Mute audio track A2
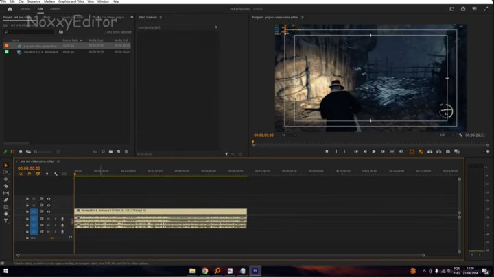The width and height of the screenshot is (494, 277). 49,225
